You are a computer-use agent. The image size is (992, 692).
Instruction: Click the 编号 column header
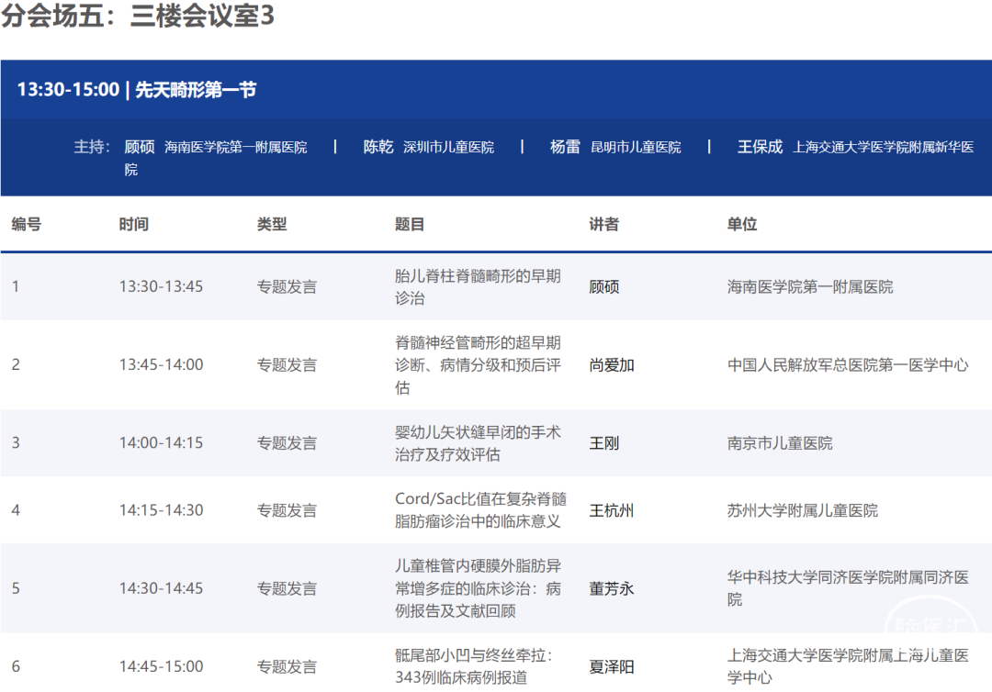(27, 224)
